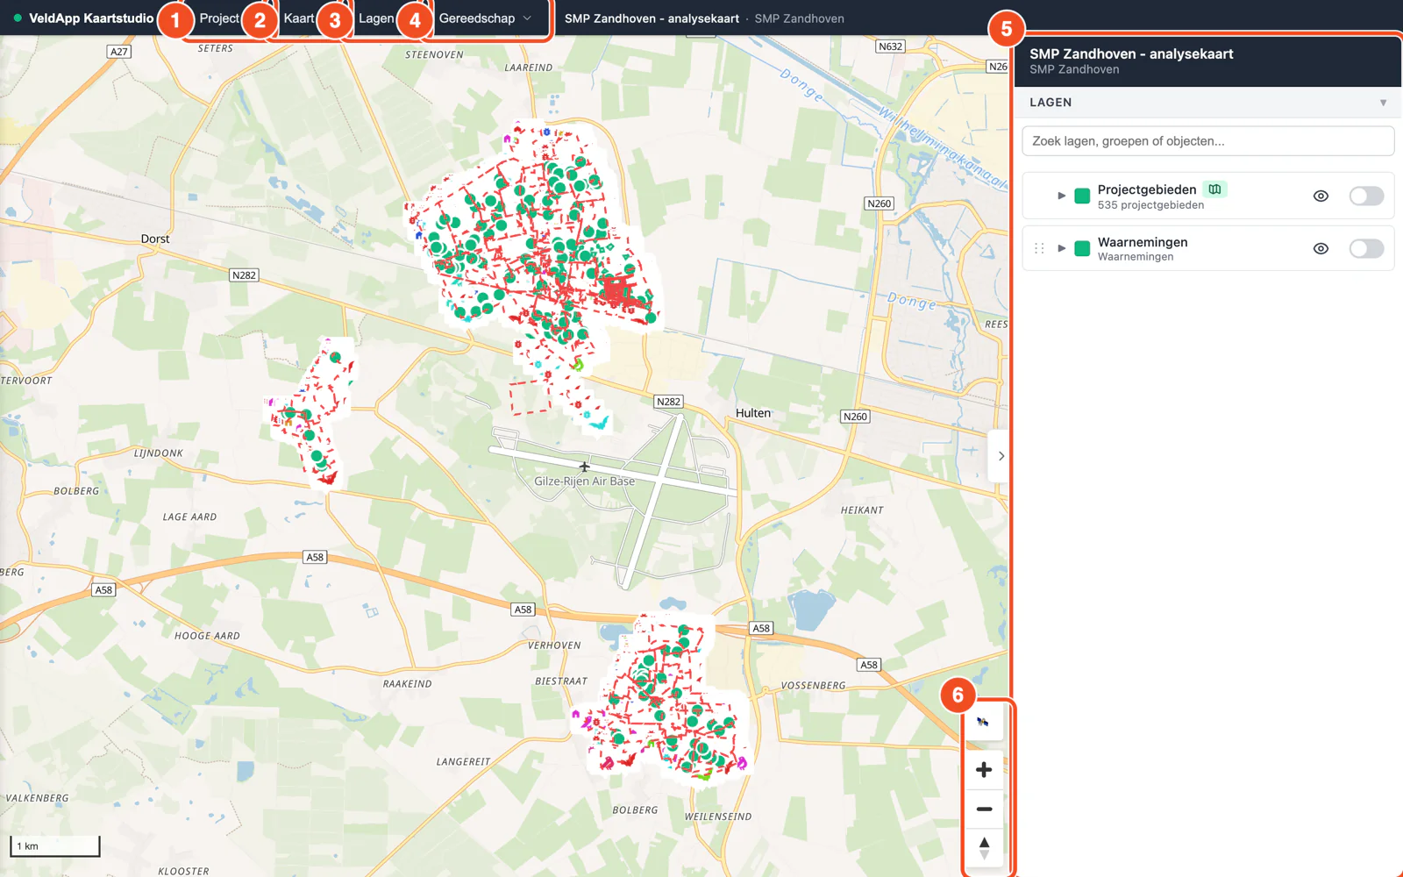Image resolution: width=1403 pixels, height=877 pixels.
Task: Zoom in on the map
Action: click(x=984, y=769)
